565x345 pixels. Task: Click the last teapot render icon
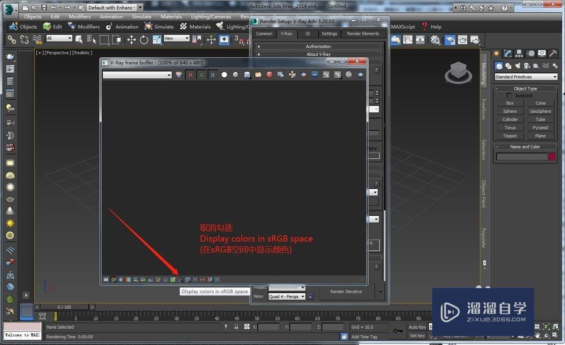(360, 75)
